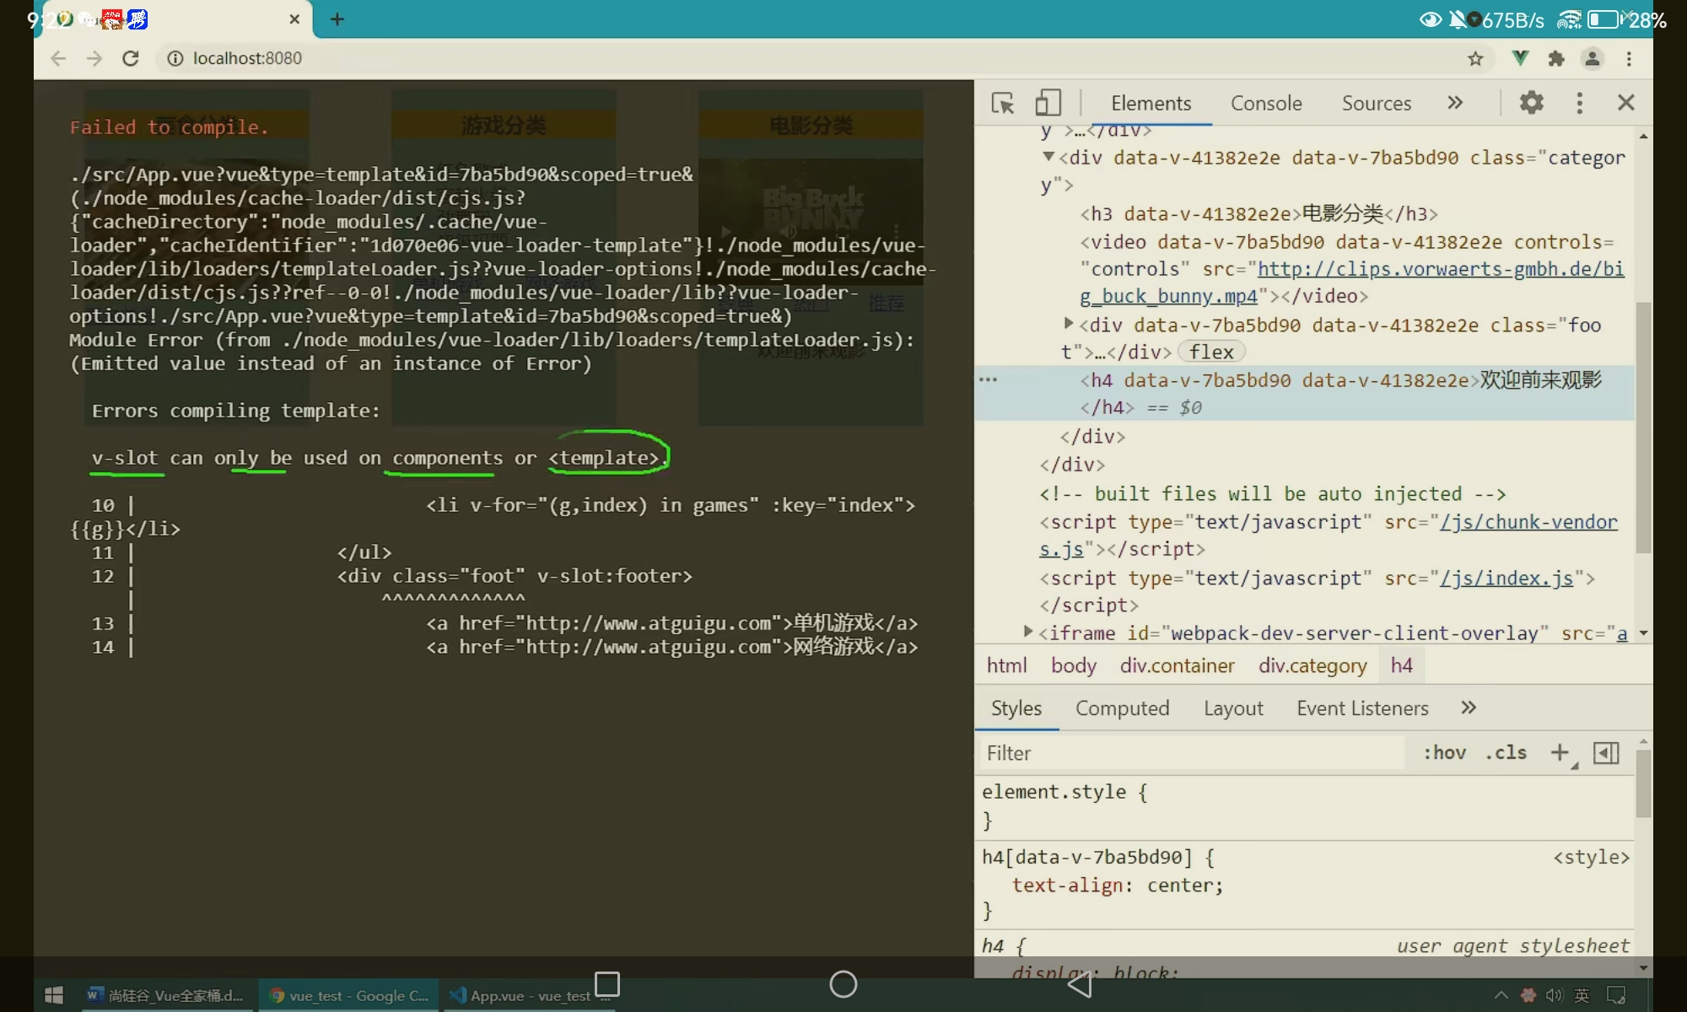Click the flex badge button

[1211, 352]
